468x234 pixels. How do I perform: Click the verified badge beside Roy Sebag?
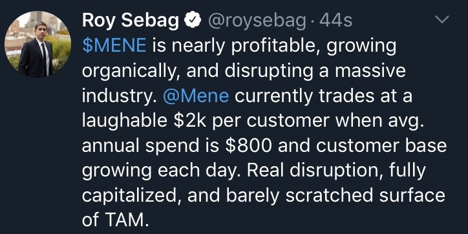[x=193, y=21]
